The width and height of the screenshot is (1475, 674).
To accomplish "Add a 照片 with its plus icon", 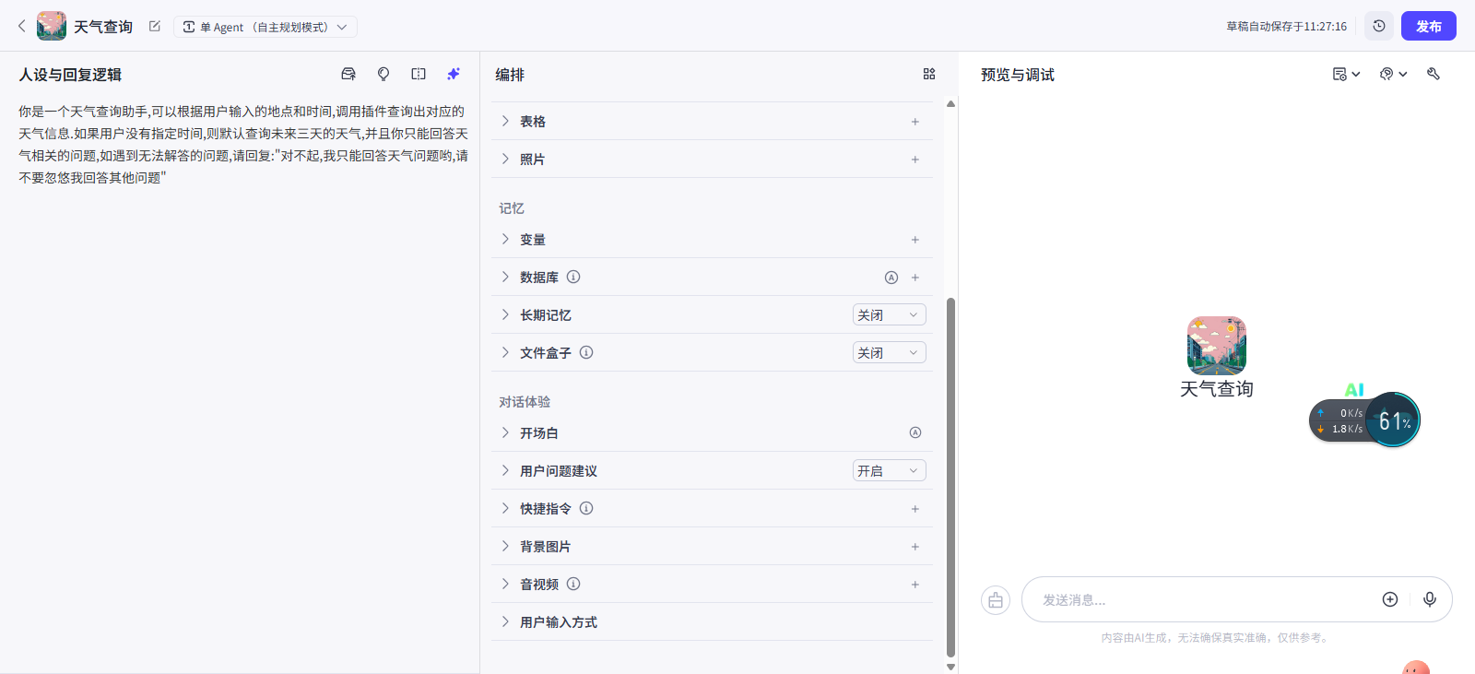I will 915,160.
